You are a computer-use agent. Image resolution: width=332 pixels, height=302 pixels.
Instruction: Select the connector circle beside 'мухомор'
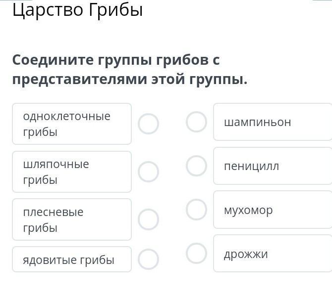click(196, 210)
